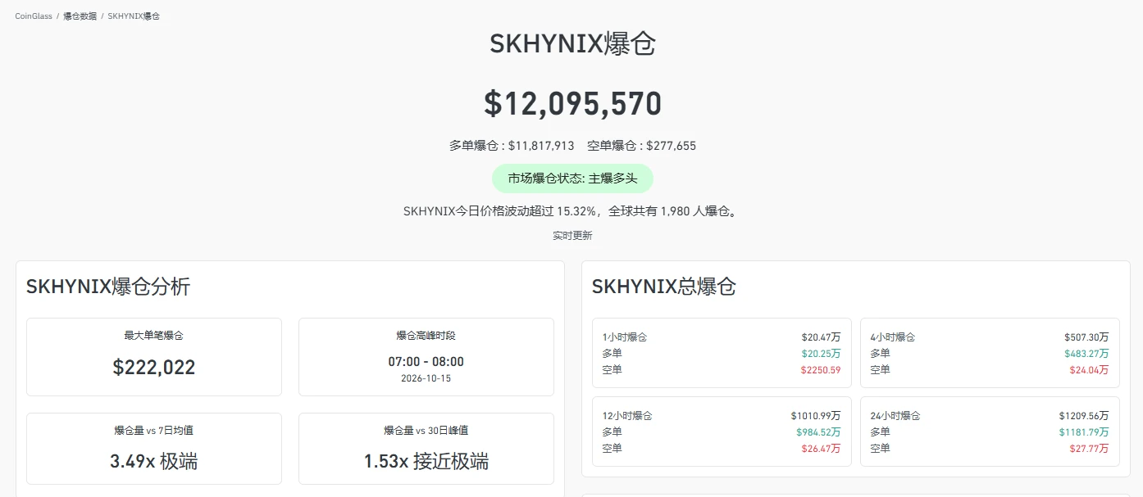
Task: Select the 4-hour short value $24.04万
Action: 1089,370
